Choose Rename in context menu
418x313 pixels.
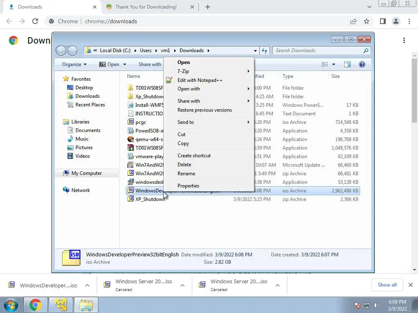click(x=186, y=174)
